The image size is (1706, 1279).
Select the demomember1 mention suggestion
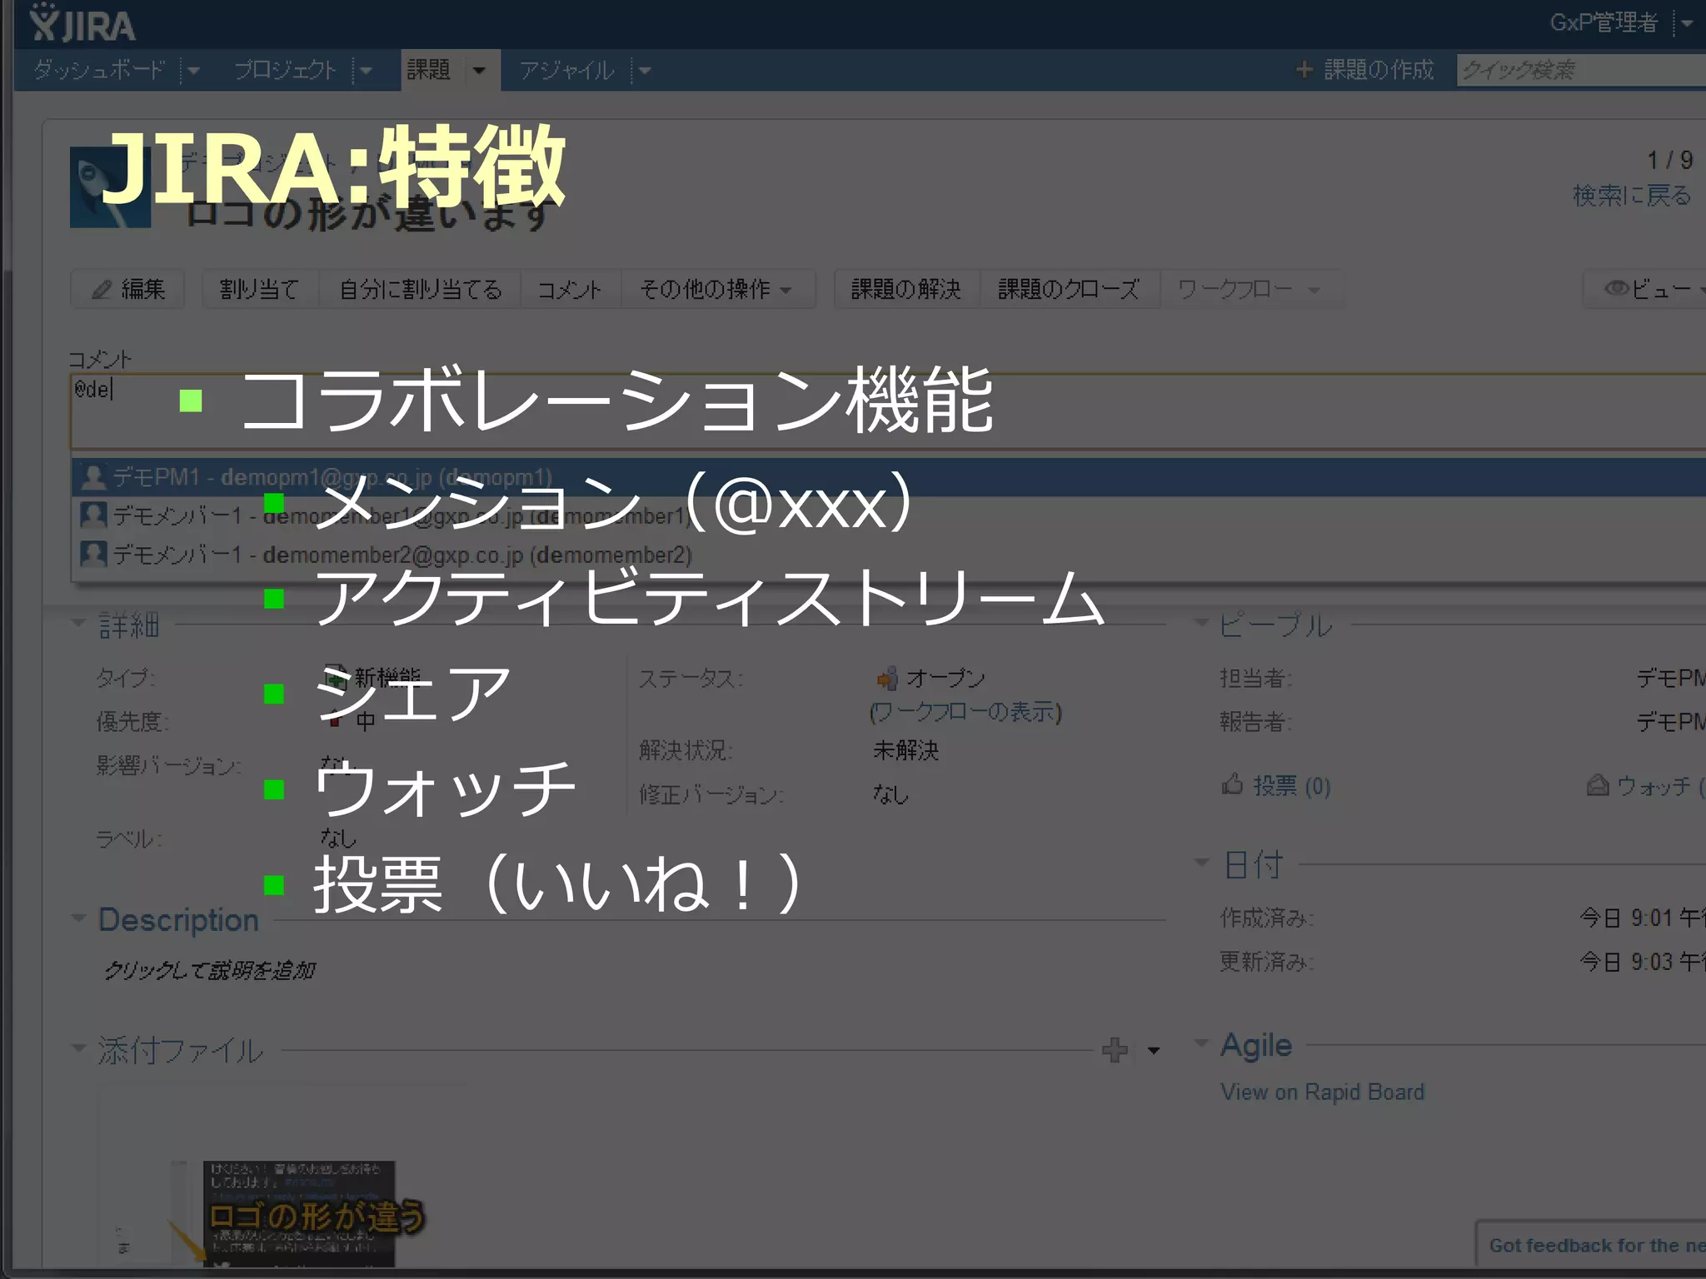(888, 516)
